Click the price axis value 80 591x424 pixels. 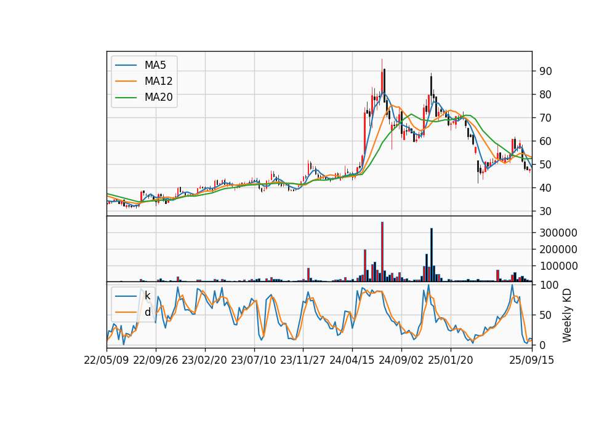[545, 95]
